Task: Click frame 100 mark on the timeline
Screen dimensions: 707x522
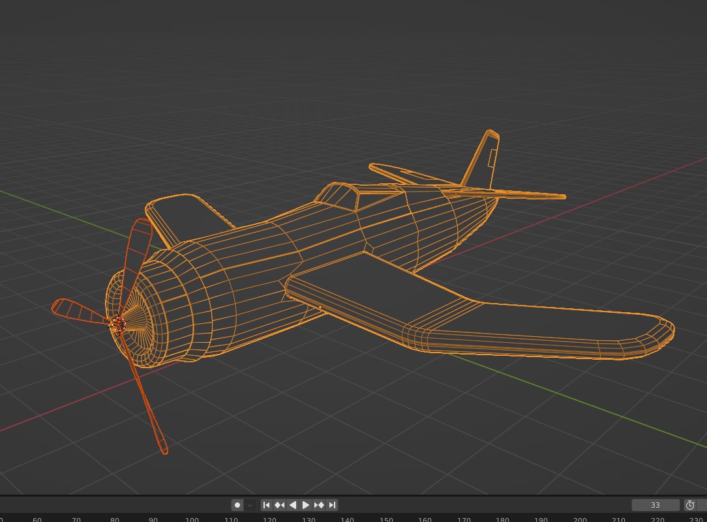Action: 192,519
